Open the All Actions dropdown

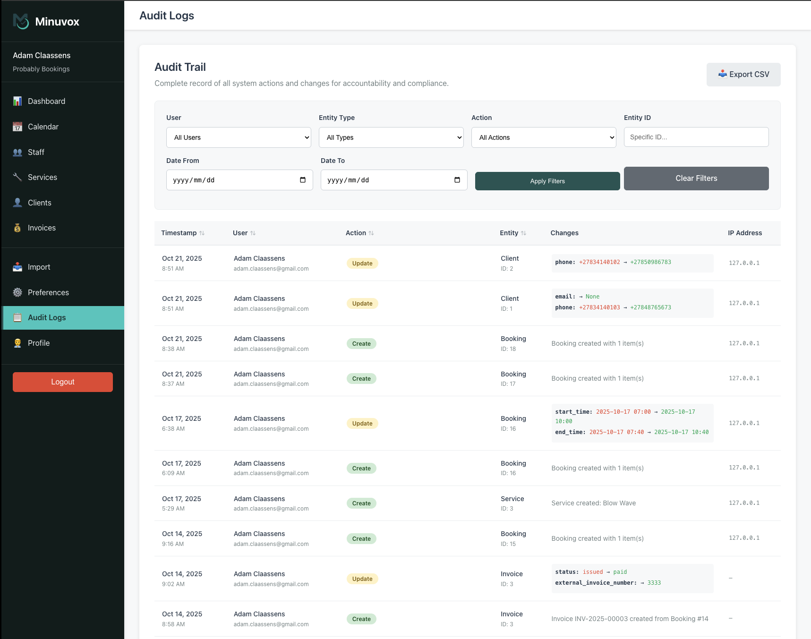coord(544,137)
